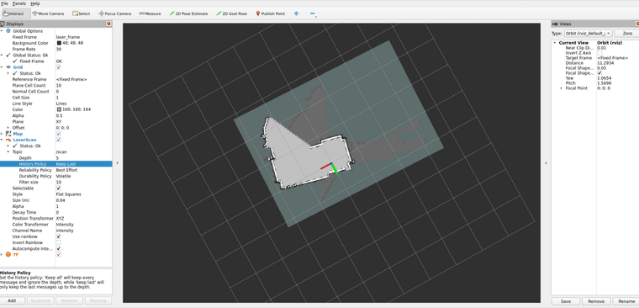Toggle the Map display checkbox

pyautogui.click(x=59, y=134)
